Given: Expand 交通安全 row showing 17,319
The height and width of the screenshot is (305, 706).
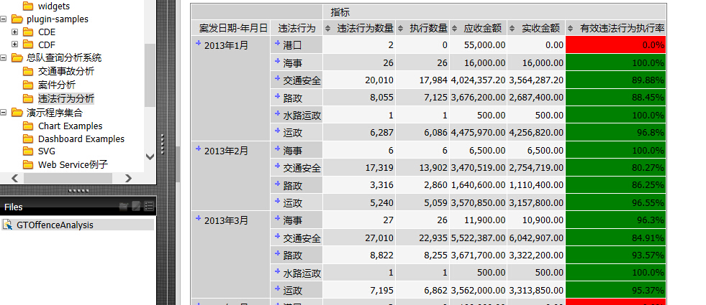Looking at the screenshot, I should [277, 166].
